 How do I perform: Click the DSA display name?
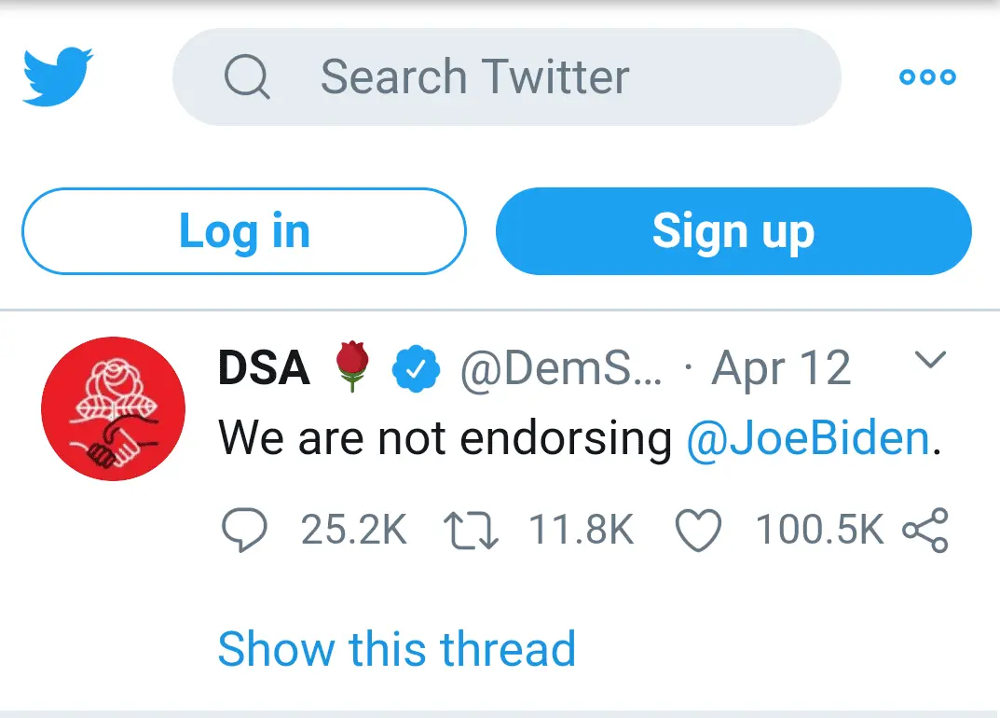click(264, 369)
